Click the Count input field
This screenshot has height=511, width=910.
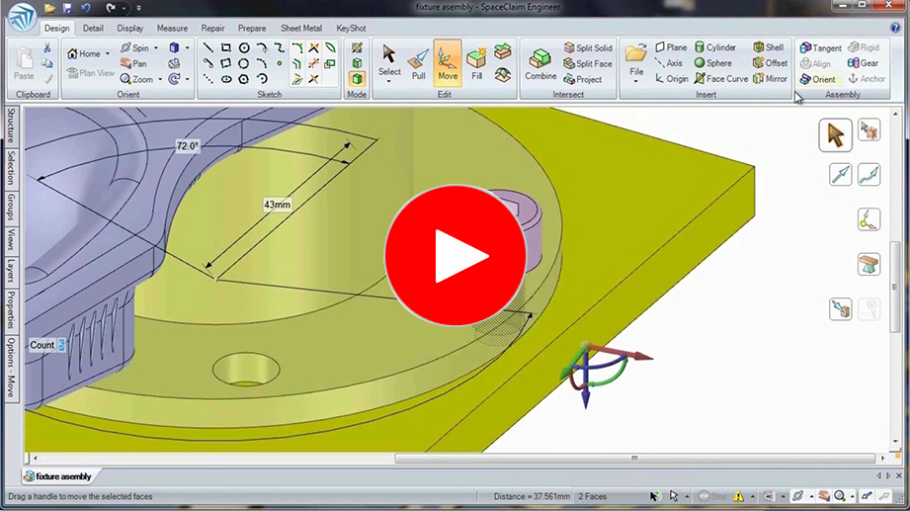(x=61, y=345)
